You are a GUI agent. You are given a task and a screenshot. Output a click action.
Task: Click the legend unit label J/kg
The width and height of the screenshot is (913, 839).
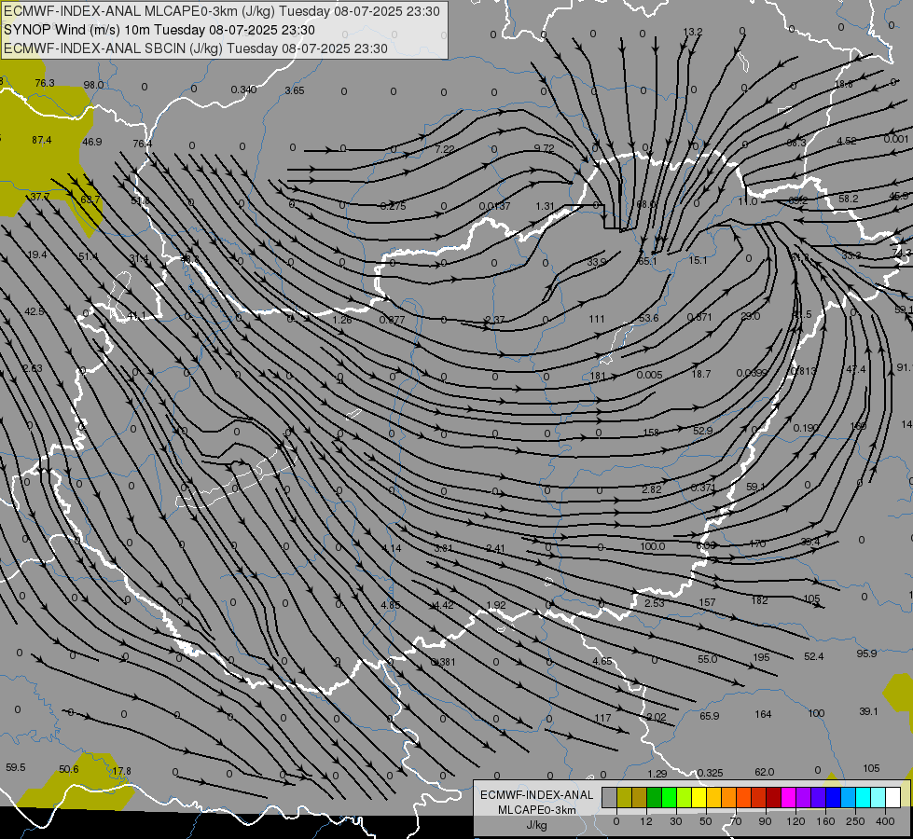click(536, 825)
